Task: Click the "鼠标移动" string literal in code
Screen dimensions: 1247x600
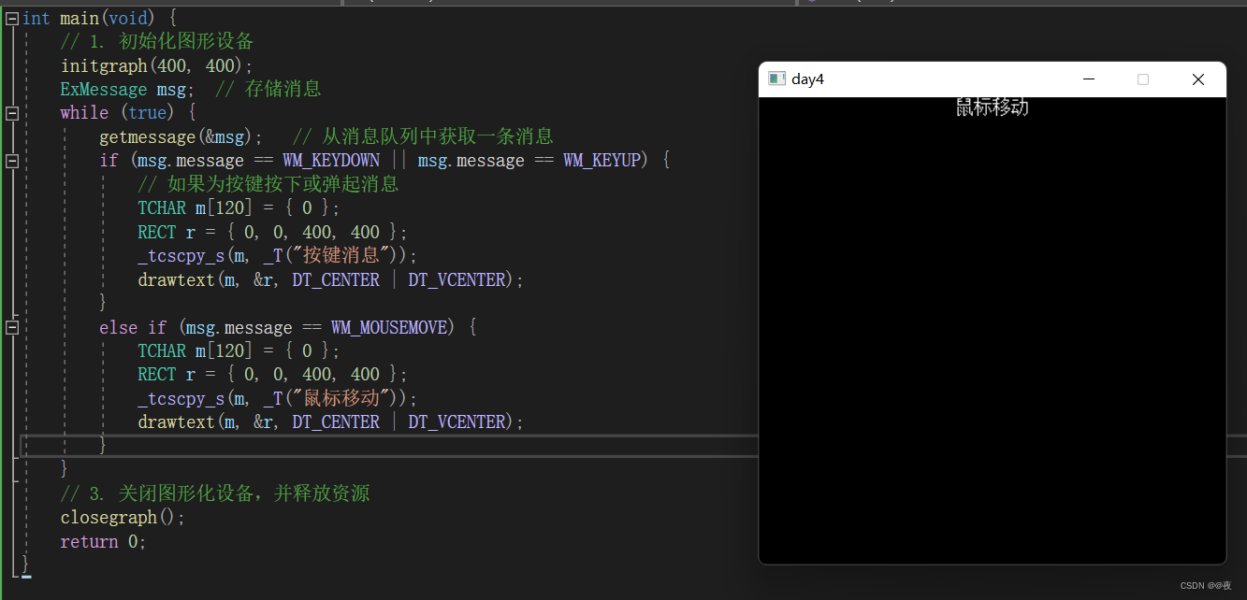Action: (341, 399)
